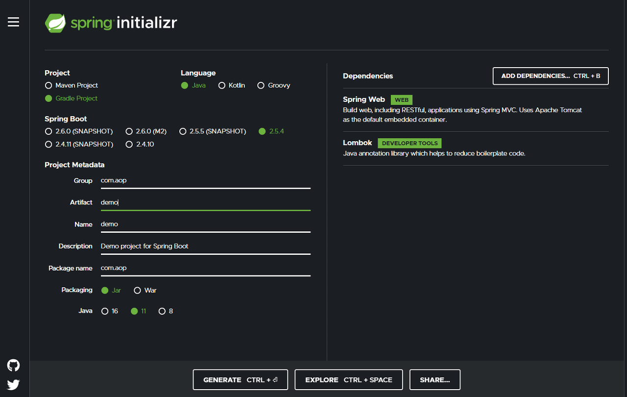
Task: Click the Dependencies heading
Action: 368,76
